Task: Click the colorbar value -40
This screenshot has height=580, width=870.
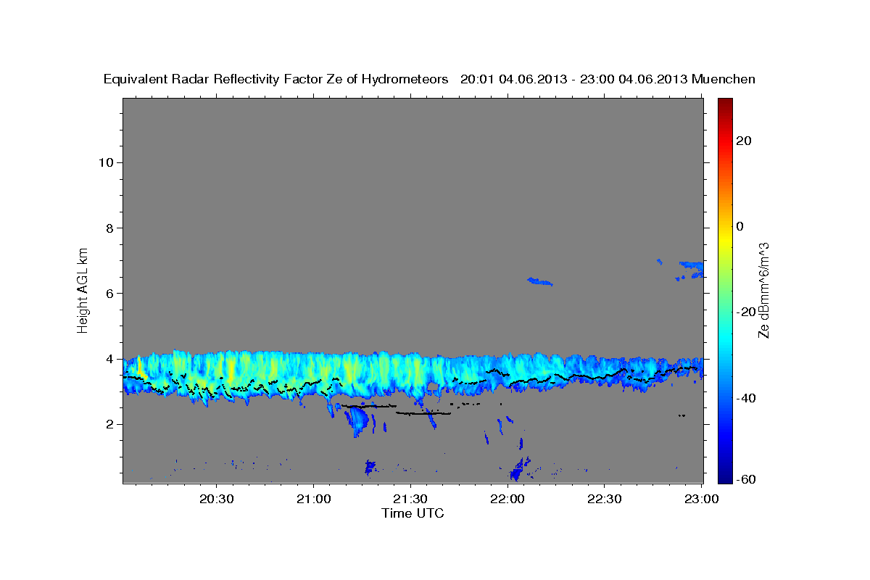Action: point(747,398)
